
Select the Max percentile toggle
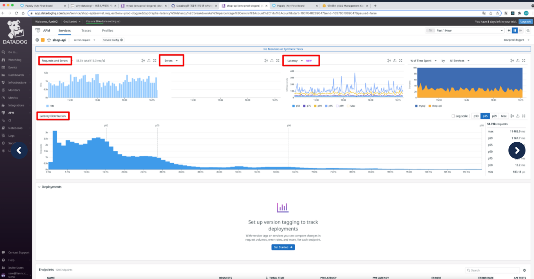(504, 116)
